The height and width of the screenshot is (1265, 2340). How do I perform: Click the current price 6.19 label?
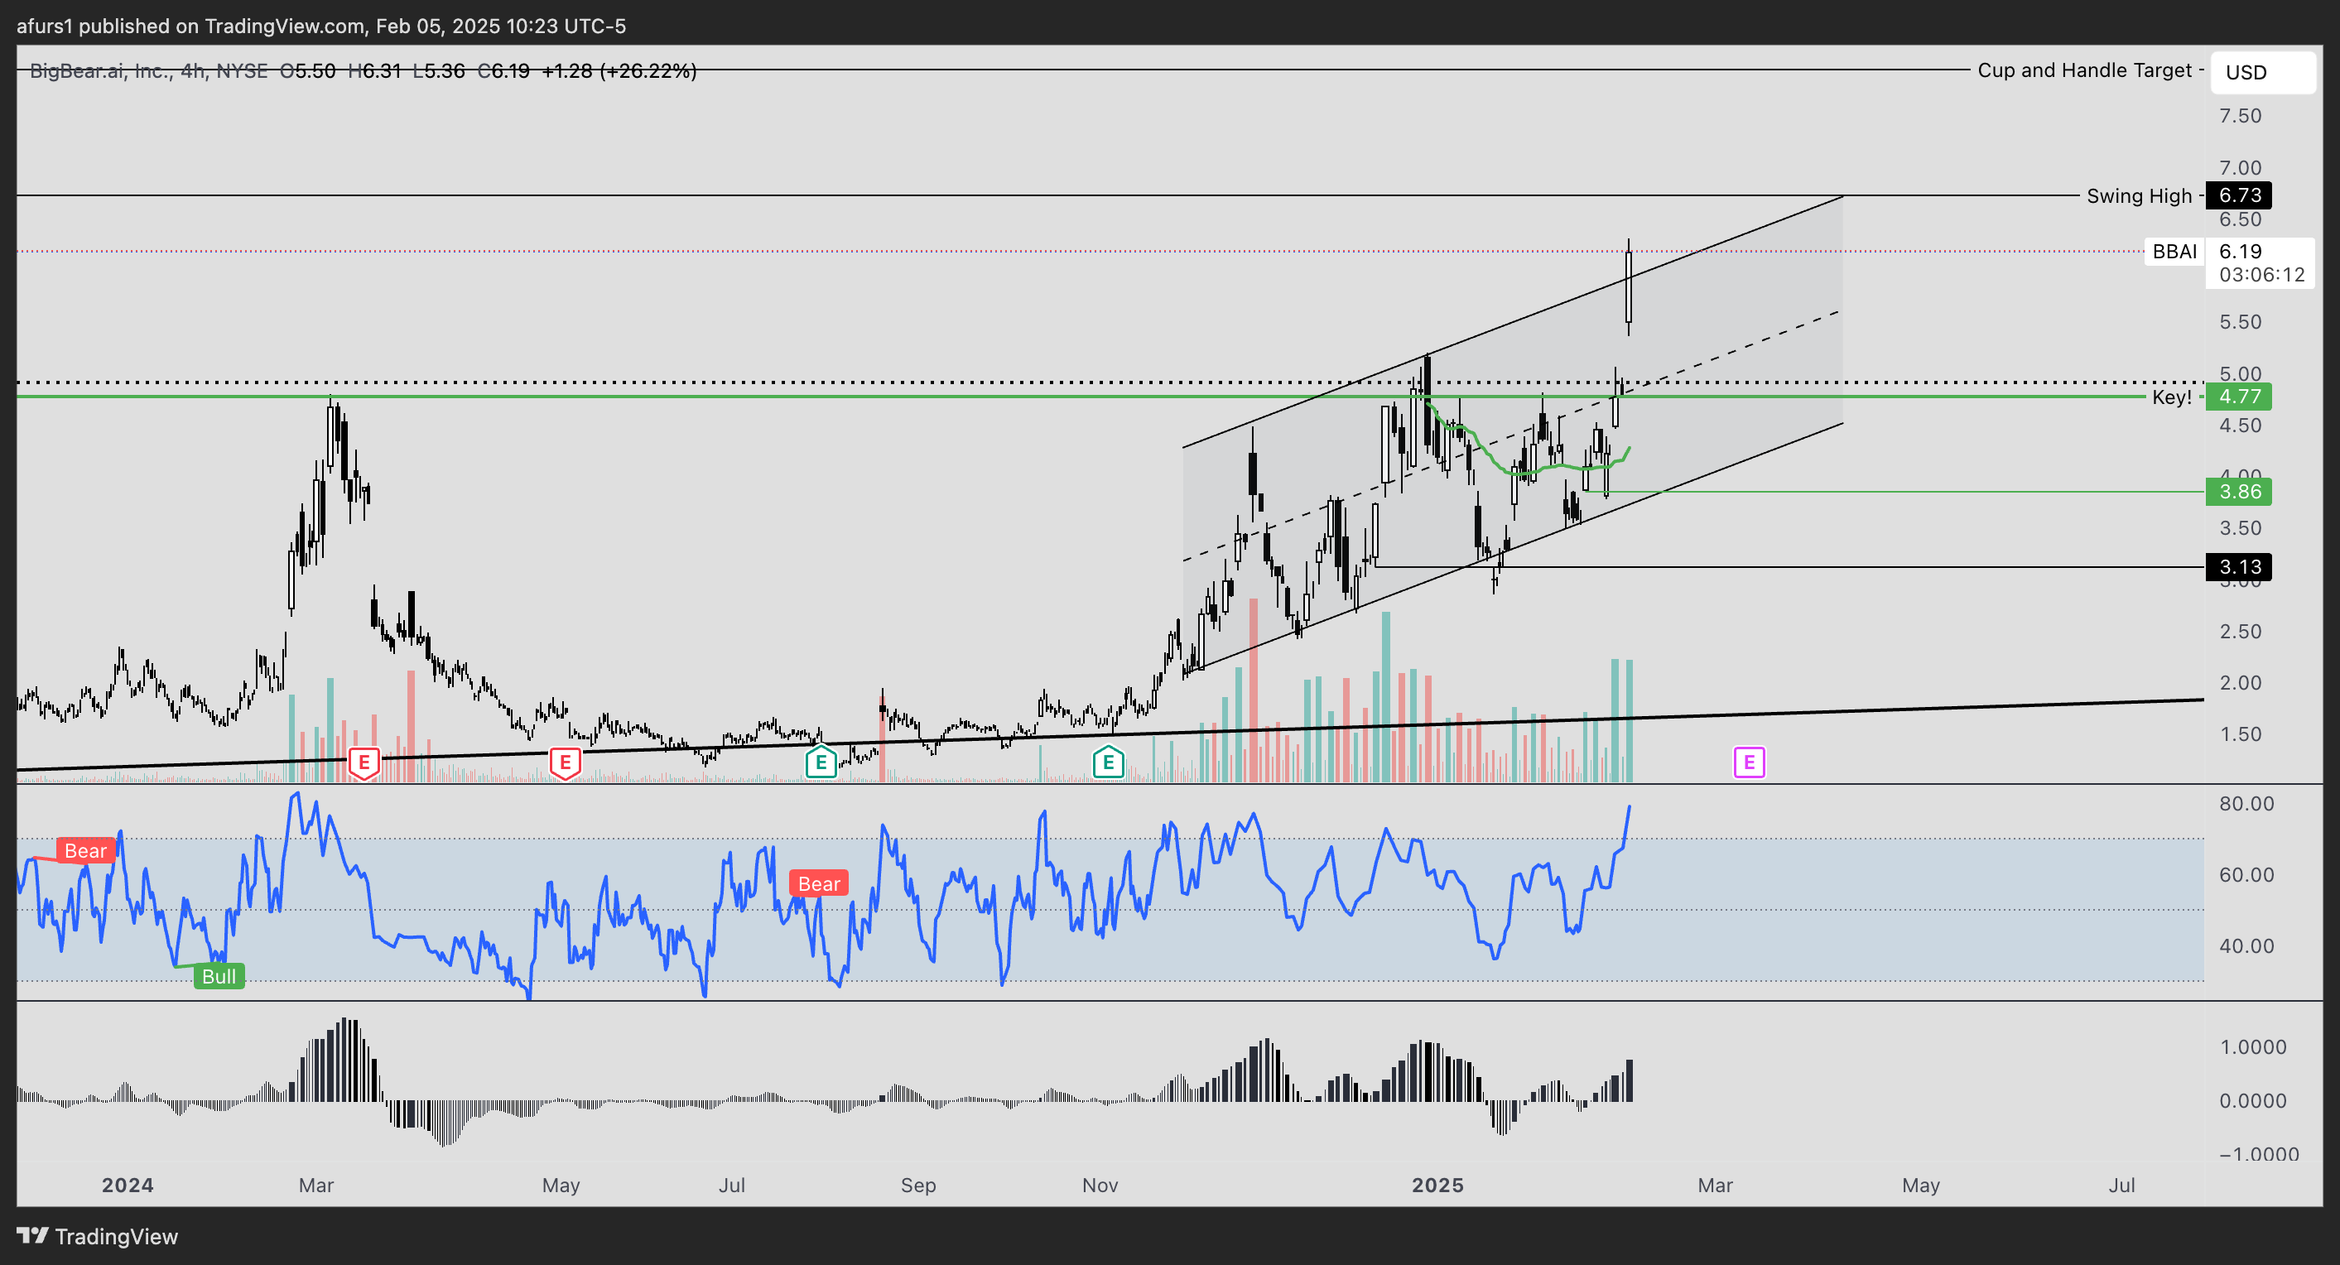(2240, 252)
